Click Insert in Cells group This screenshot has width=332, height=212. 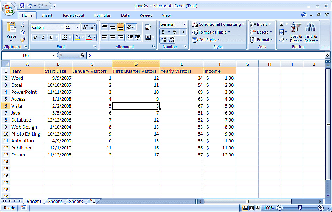coord(260,24)
